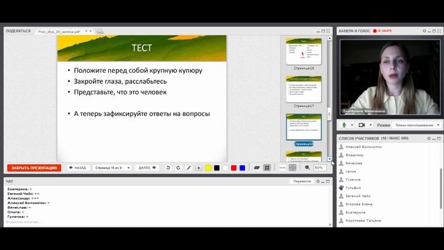This screenshot has height=250, width=444.
Task: Choose the dot pointer marker tool
Action: pyautogui.click(x=199, y=168)
